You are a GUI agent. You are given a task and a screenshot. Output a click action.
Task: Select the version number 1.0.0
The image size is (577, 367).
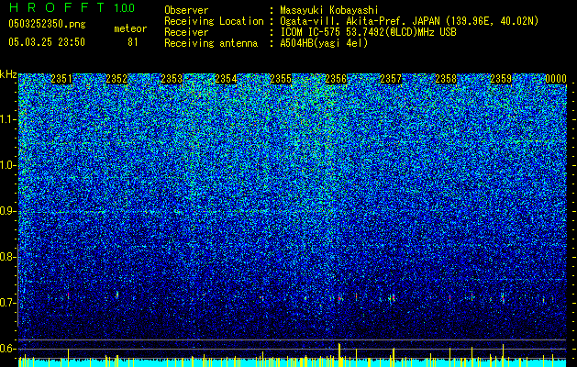click(x=124, y=8)
